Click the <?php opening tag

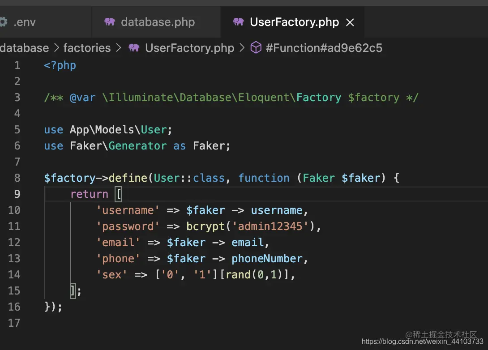pos(60,65)
